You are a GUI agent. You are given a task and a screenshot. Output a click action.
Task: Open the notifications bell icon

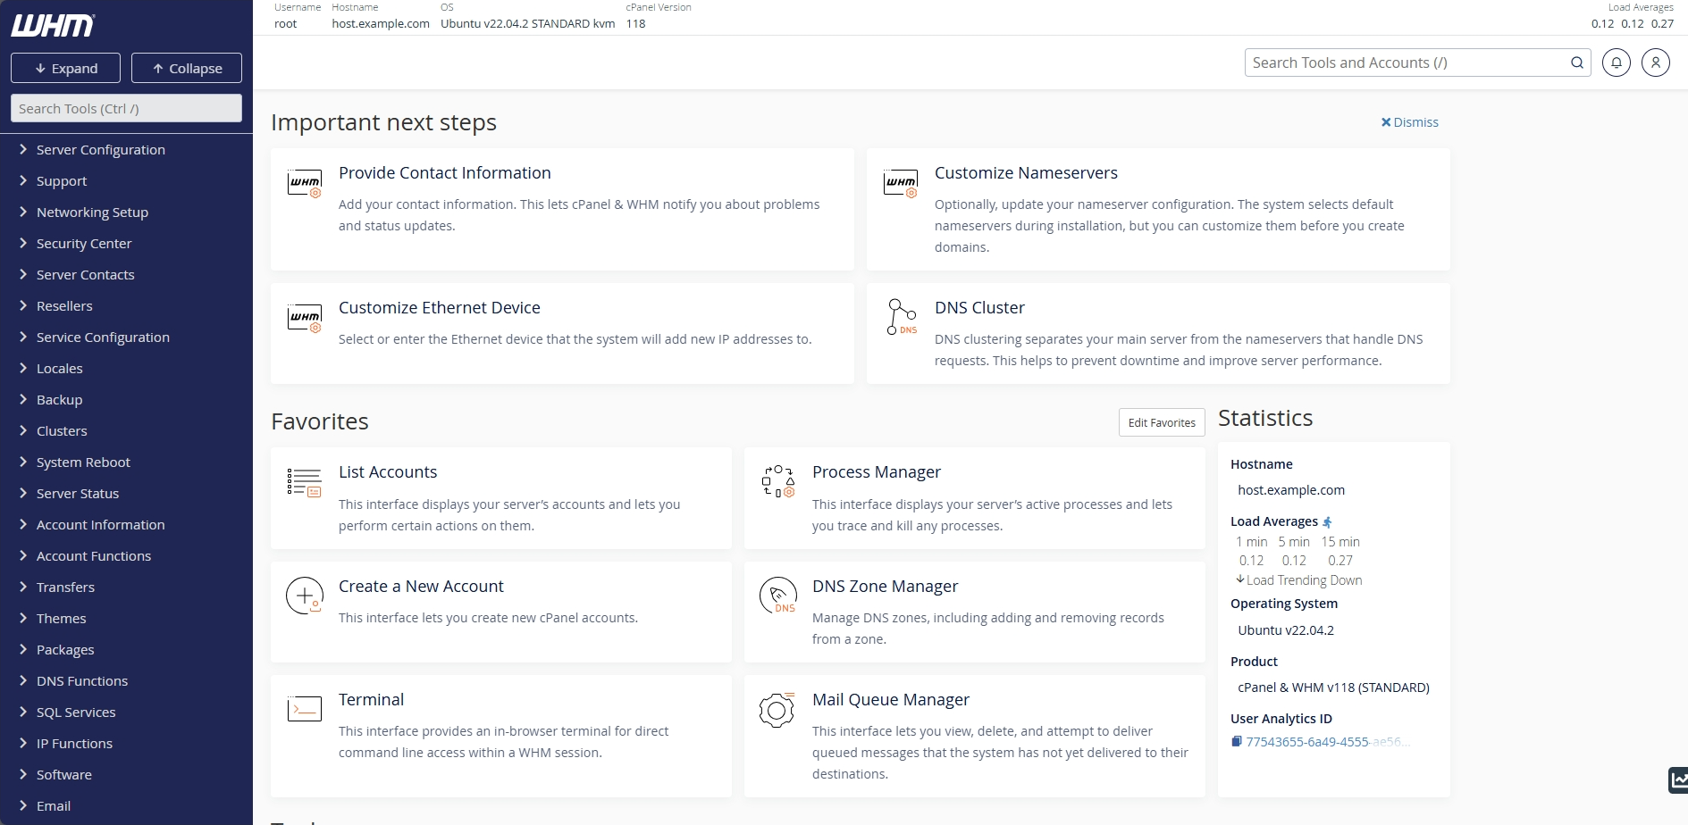[1617, 62]
